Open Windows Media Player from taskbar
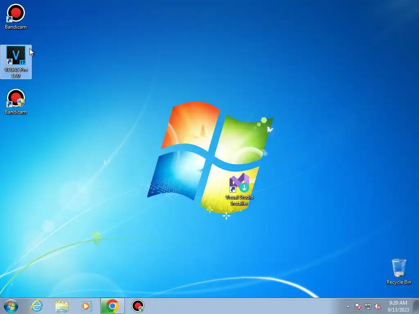The width and height of the screenshot is (419, 314). (x=87, y=306)
